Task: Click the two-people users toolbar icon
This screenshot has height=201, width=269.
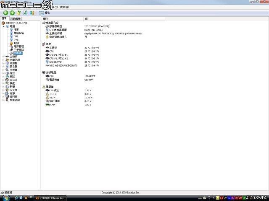Action: tap(32, 13)
